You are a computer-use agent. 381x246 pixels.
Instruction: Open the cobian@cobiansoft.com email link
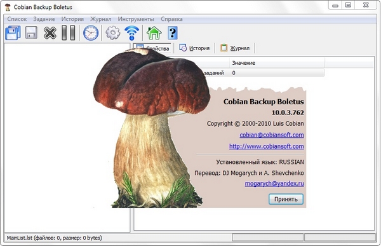click(272, 135)
